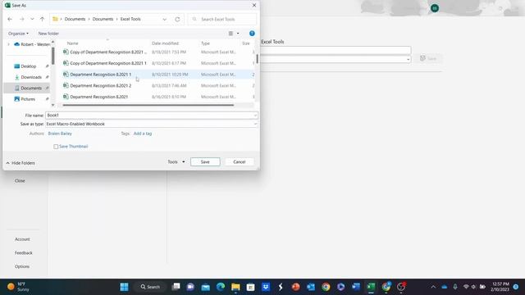Change the file view layout
This screenshot has width=525, height=295.
click(x=231, y=34)
